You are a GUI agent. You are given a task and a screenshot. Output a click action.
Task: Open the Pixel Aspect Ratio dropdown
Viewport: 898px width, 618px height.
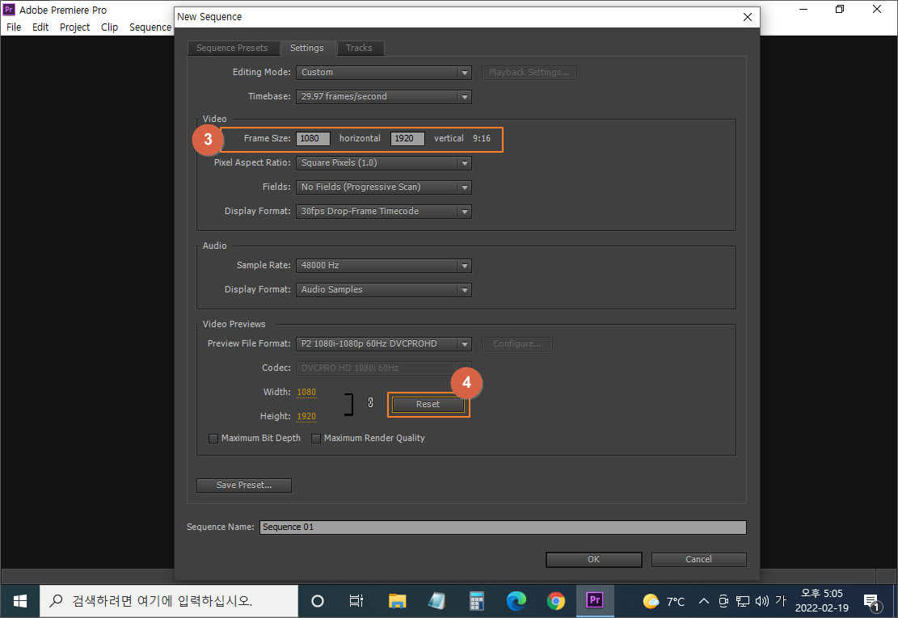(x=384, y=163)
